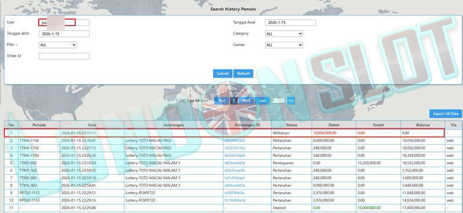Click the Submit button
The width and height of the screenshot is (463, 213).
(223, 74)
